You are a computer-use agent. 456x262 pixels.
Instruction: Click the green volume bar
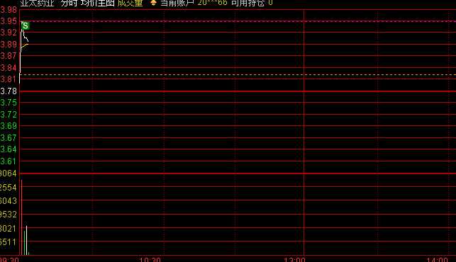[24, 243]
